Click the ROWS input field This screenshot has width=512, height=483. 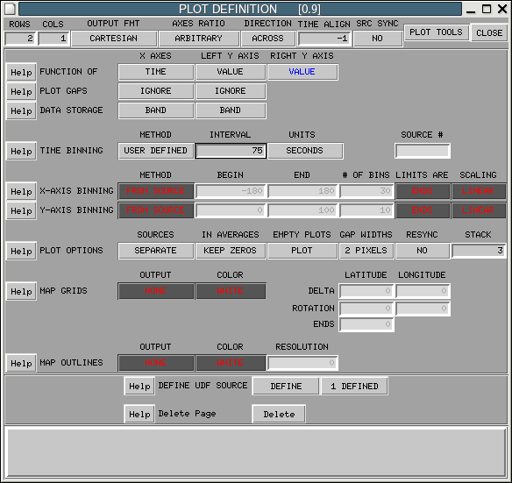click(20, 39)
